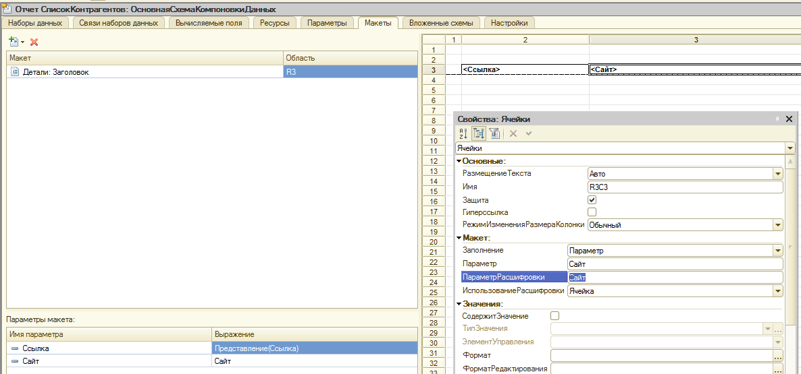Open the РежимИзмененияРазмераКолонки dropdown
The image size is (801, 374).
[778, 224]
